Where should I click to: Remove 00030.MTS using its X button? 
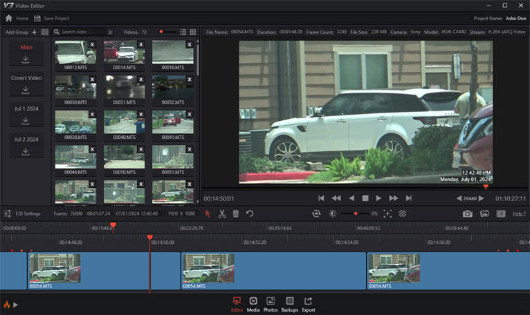(x=92, y=79)
